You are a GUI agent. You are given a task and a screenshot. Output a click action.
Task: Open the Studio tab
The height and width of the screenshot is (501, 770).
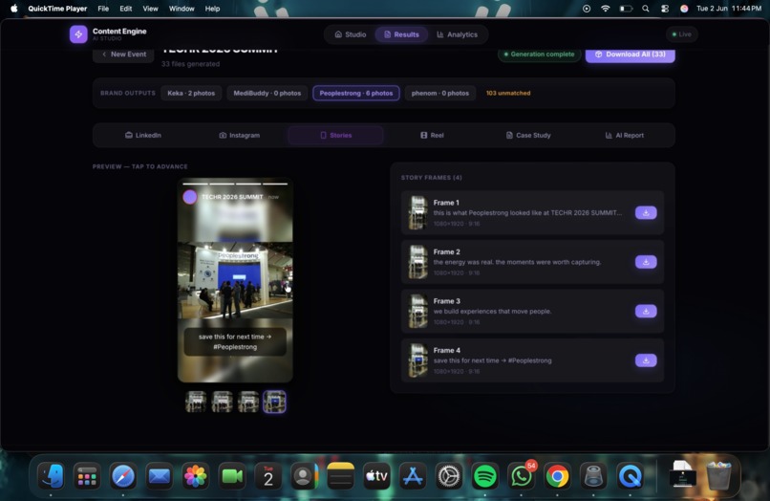coord(351,34)
